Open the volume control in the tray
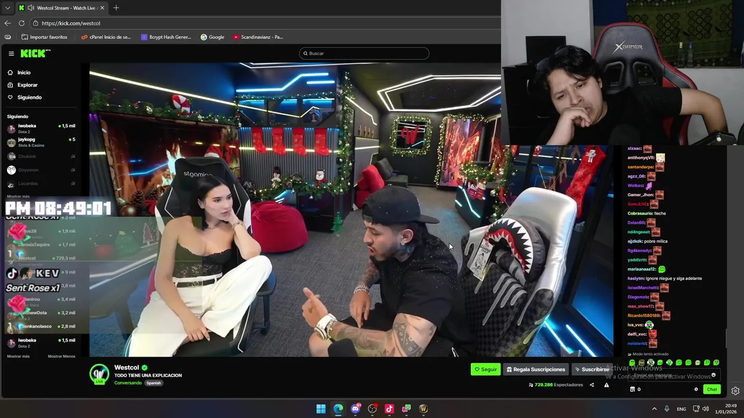This screenshot has width=744, height=418. [706, 409]
